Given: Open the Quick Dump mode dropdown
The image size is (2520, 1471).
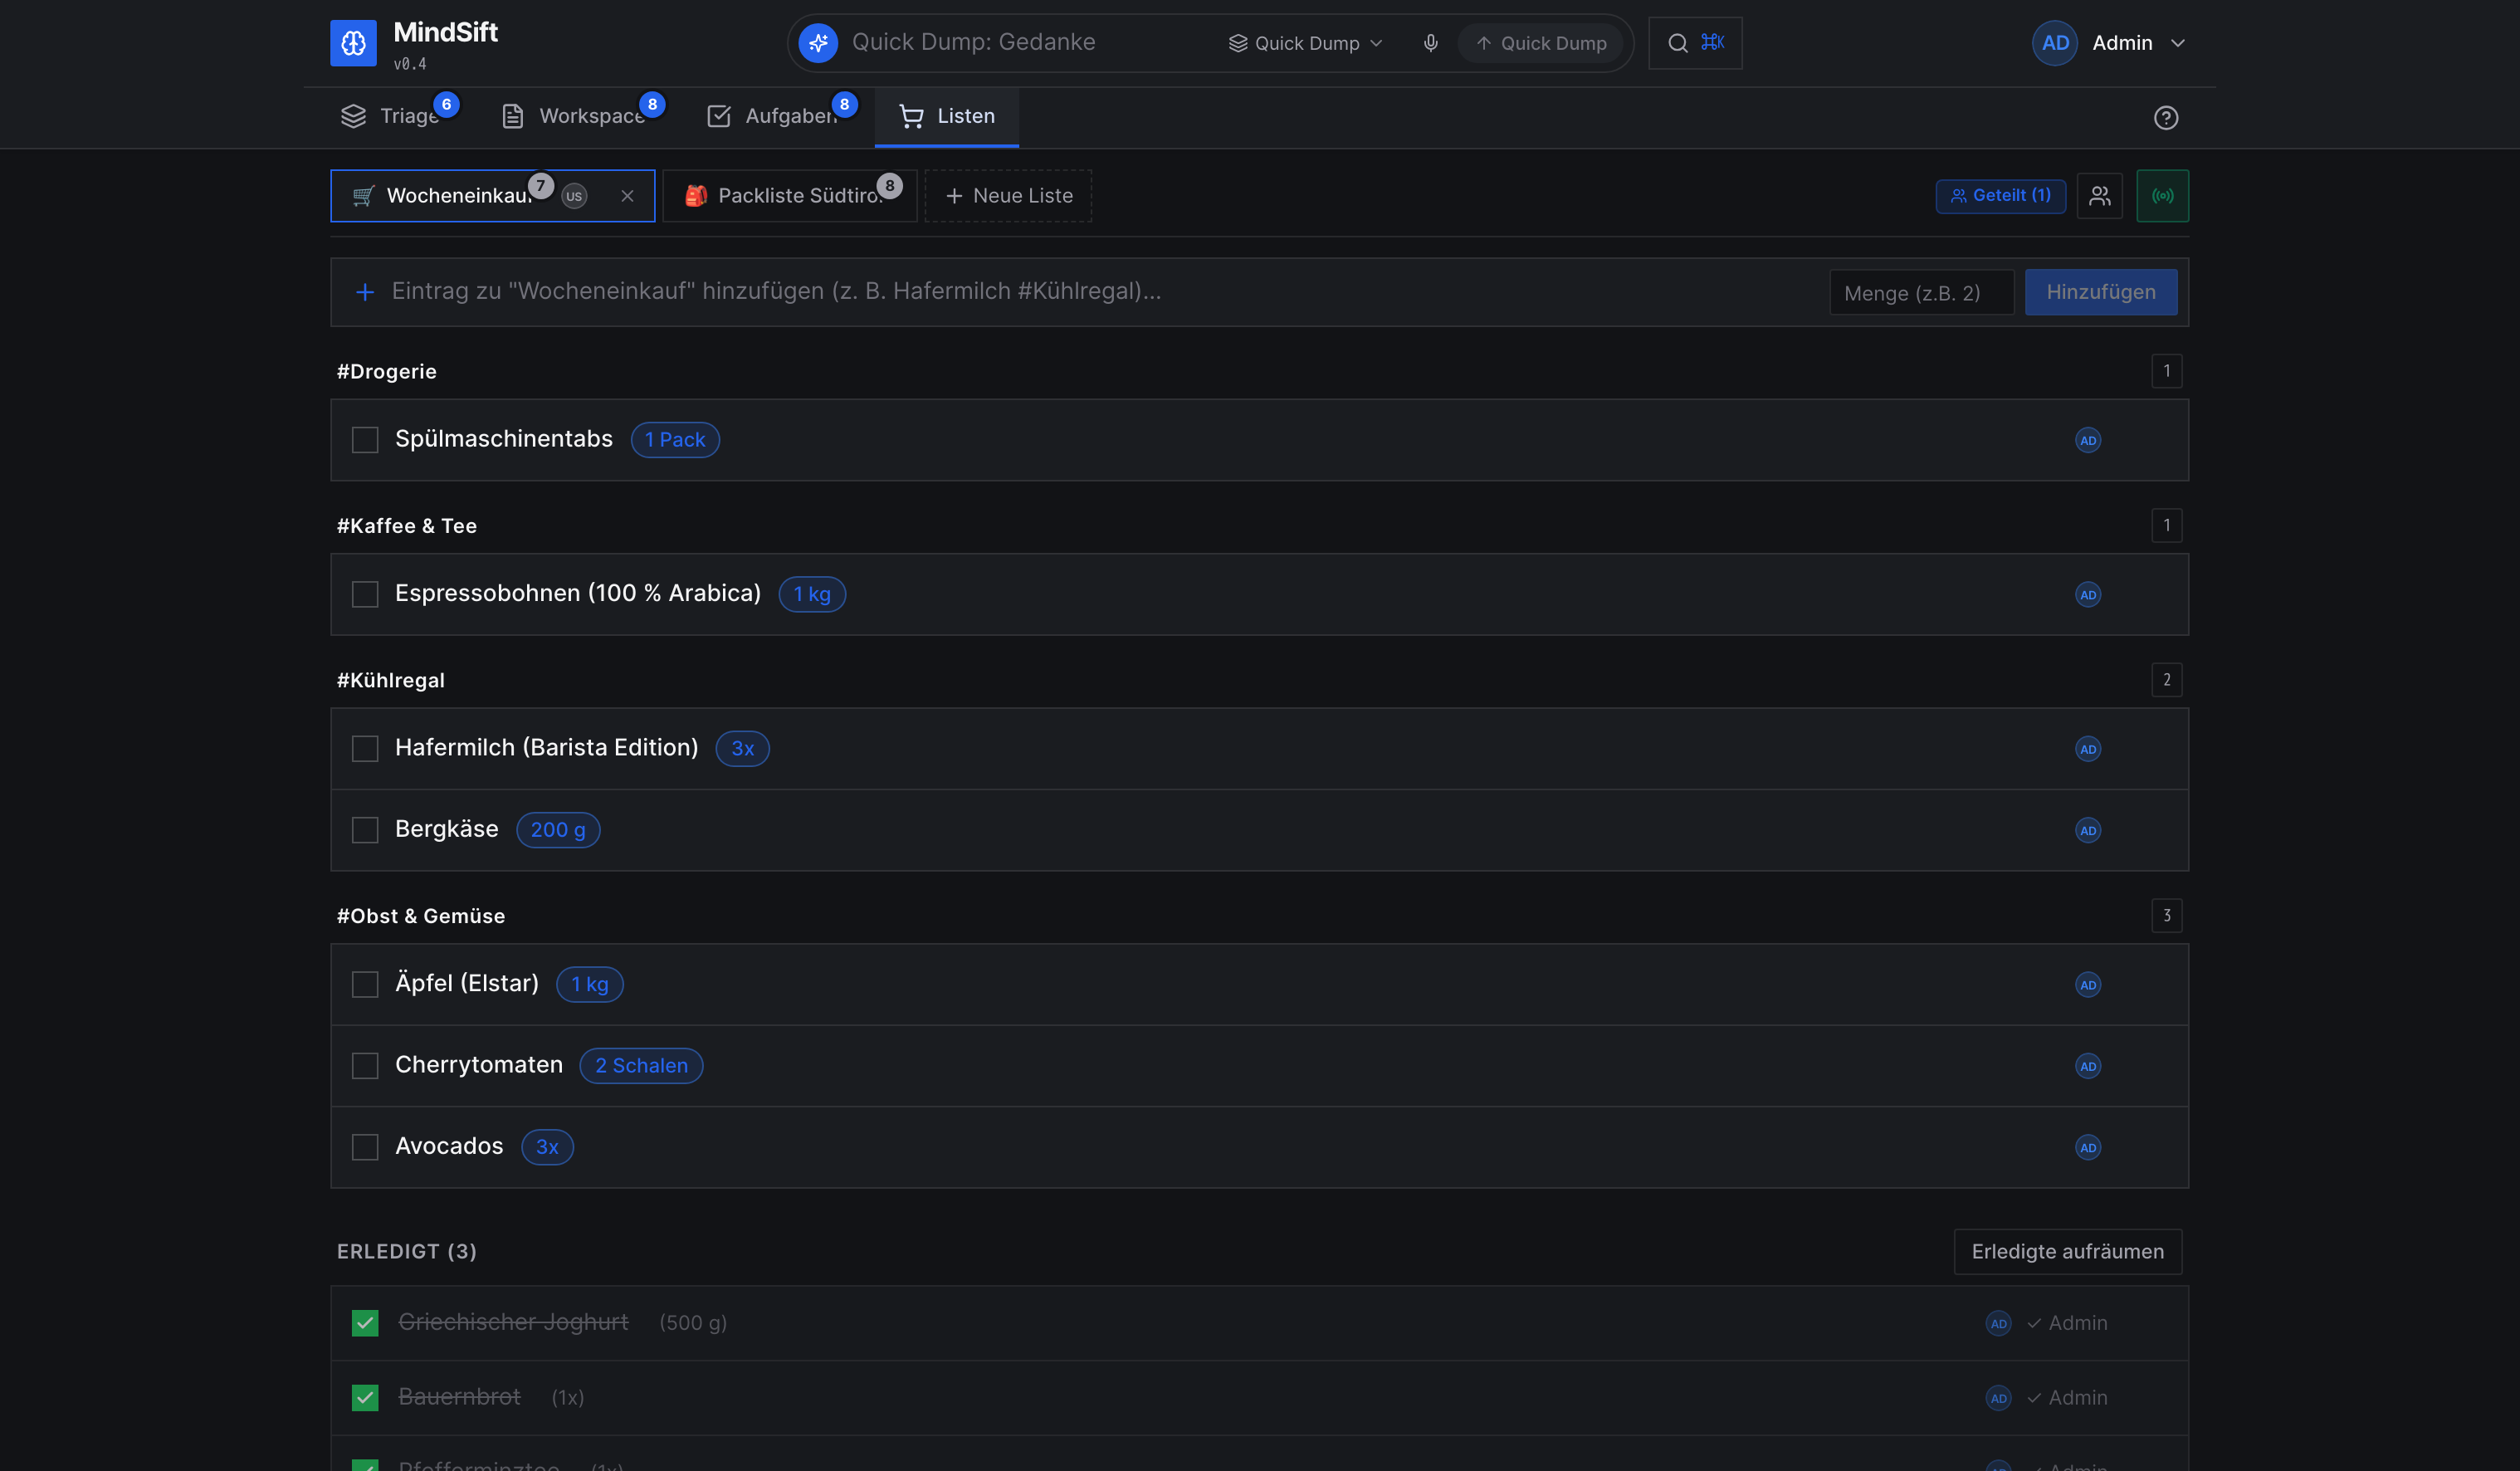Looking at the screenshot, I should 1305,43.
